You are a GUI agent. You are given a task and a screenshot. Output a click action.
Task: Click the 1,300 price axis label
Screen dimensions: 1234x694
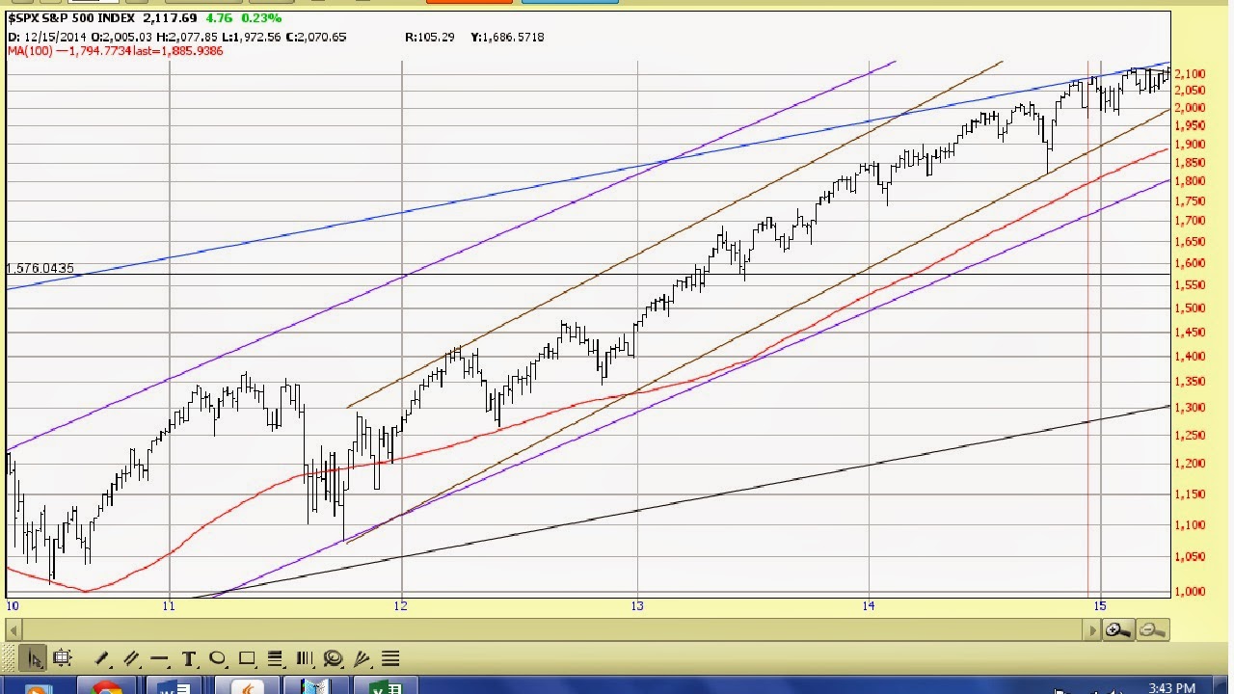point(1190,408)
